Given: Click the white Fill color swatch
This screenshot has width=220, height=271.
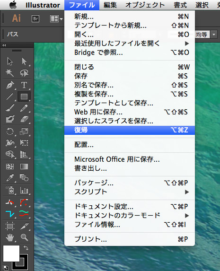Looking at the screenshot, I should coord(11,254).
